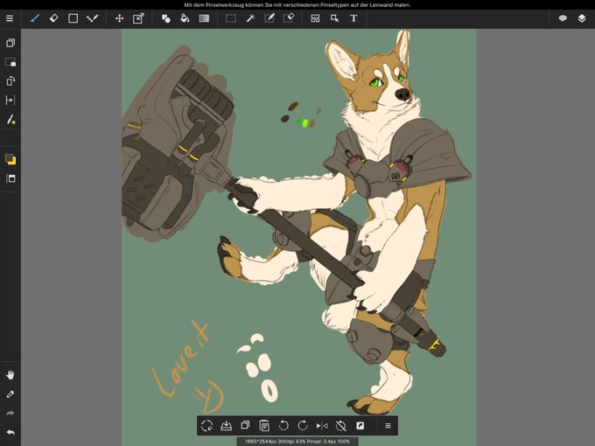Screen dimensions: 595x446
Task: Click the white square arrow icon in bottom bar
Action: tap(360, 426)
